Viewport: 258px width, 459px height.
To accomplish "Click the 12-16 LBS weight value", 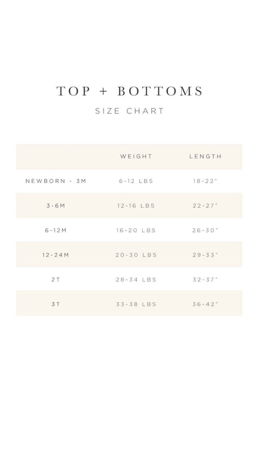I will [x=136, y=205].
